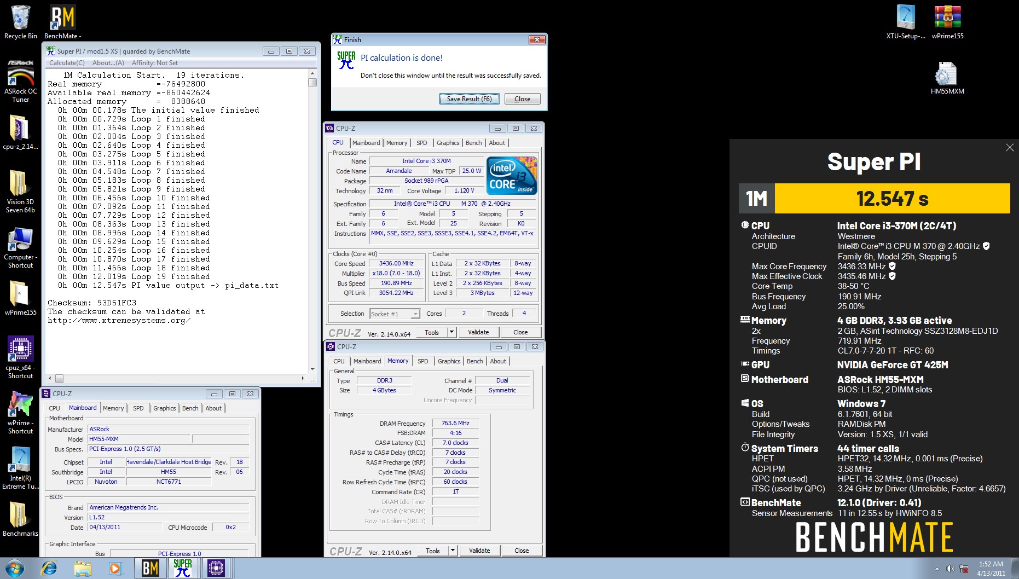Viewport: 1019px width, 579px height.
Task: Open Windows Explorer from the taskbar
Action: coord(82,569)
